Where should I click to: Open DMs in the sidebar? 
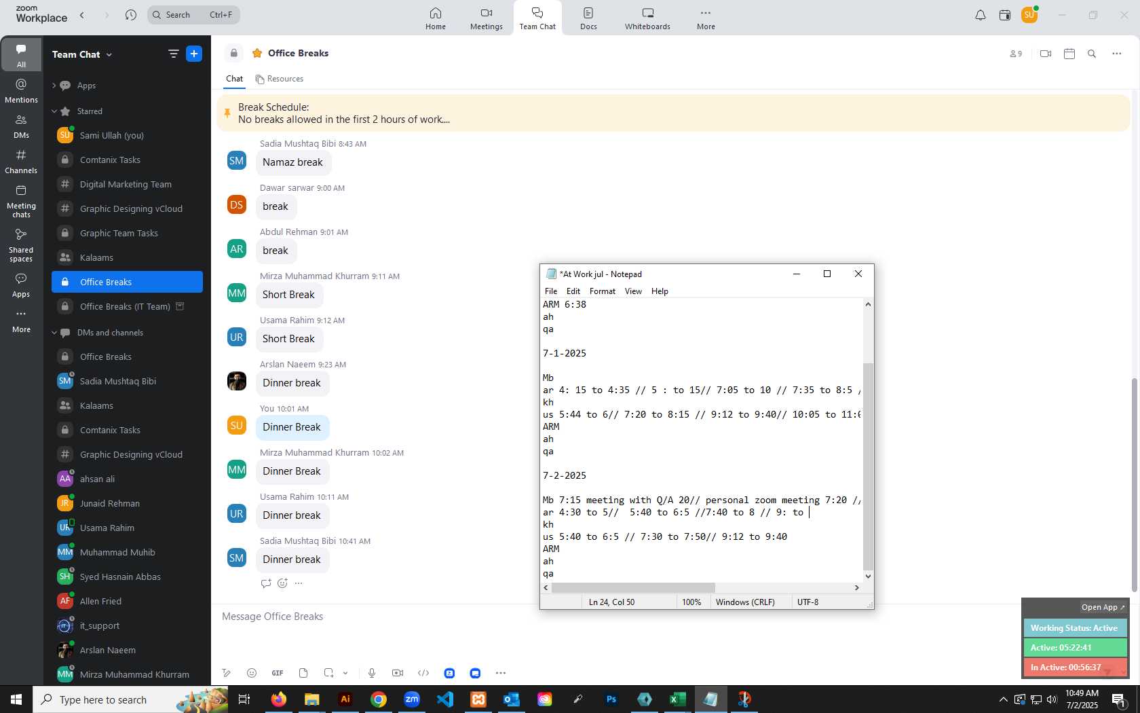click(21, 126)
